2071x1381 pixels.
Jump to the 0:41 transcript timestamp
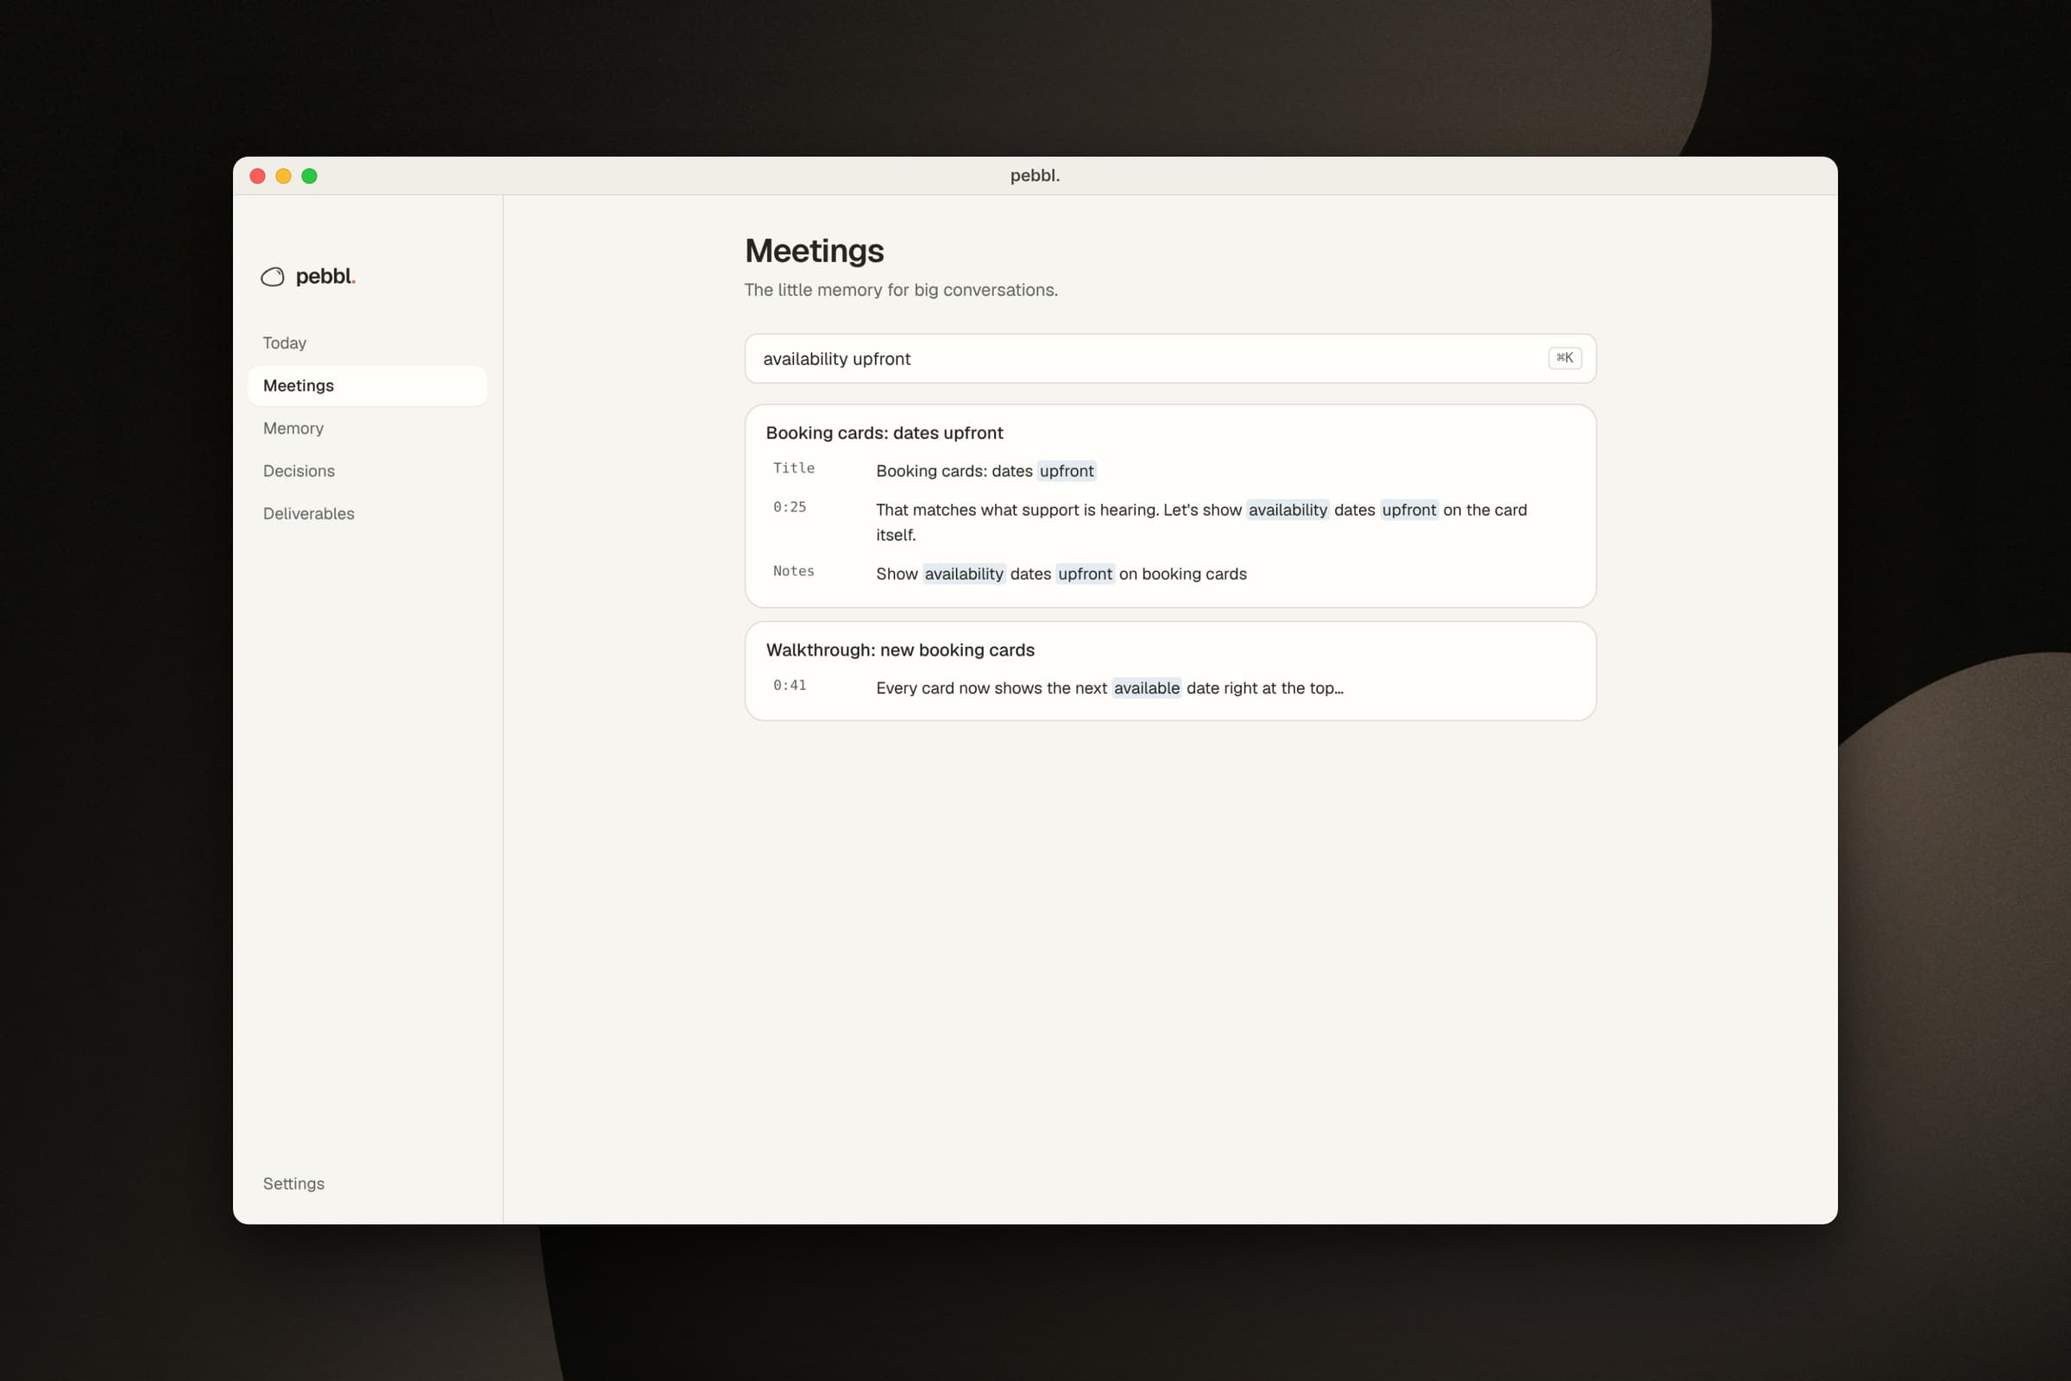[x=790, y=685]
